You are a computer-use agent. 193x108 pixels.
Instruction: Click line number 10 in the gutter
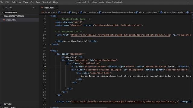coord(44,35)
